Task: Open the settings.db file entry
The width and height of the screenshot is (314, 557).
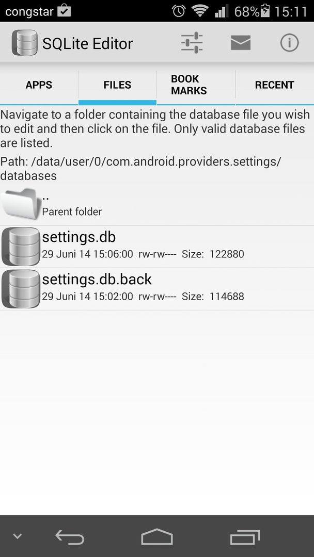Action: pos(157,247)
